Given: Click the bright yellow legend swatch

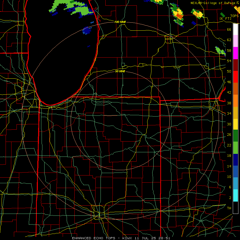Looking at the screenshot, I should (x=235, y=124).
